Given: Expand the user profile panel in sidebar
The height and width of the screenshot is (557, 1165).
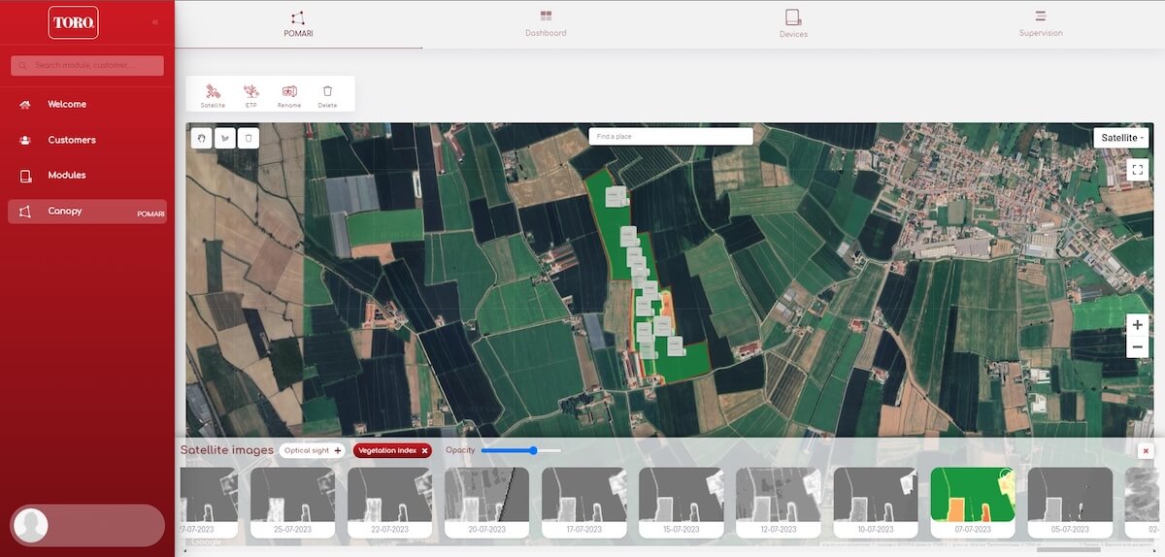Looking at the screenshot, I should [x=87, y=524].
